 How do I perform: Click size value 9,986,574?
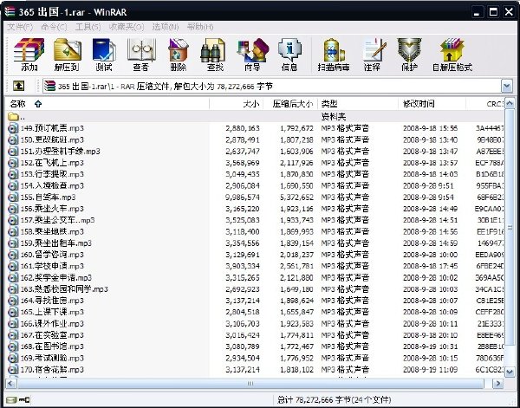pyautogui.click(x=243, y=198)
